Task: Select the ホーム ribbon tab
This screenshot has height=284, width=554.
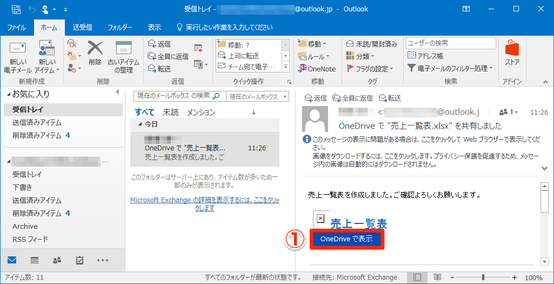Action: [x=49, y=27]
